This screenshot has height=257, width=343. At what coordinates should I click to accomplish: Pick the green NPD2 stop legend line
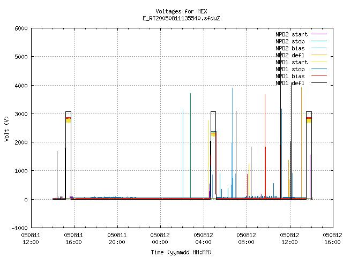319,41
